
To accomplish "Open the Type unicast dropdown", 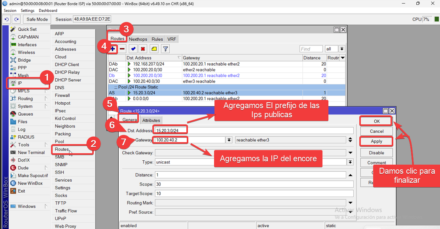I will coord(350,162).
